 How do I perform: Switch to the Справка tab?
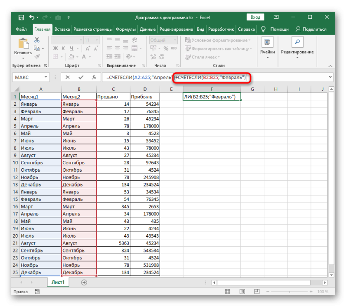246,29
